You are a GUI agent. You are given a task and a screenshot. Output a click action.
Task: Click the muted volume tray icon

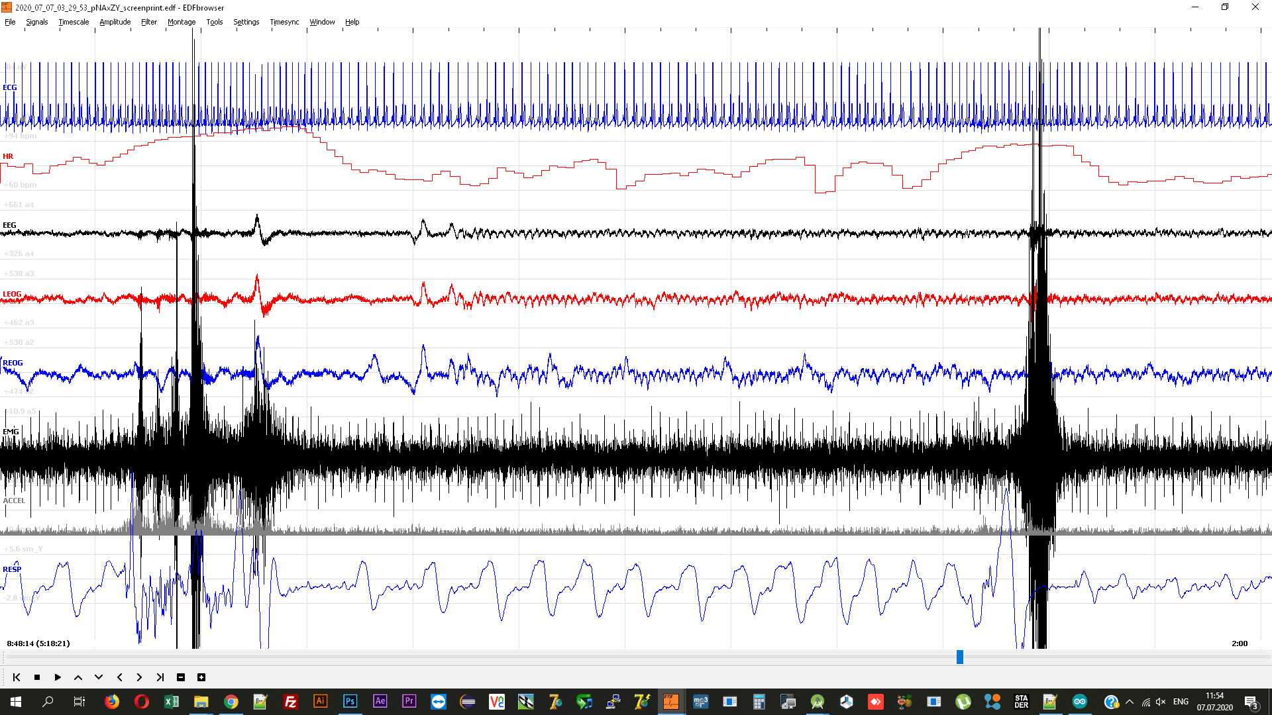pos(1161,702)
